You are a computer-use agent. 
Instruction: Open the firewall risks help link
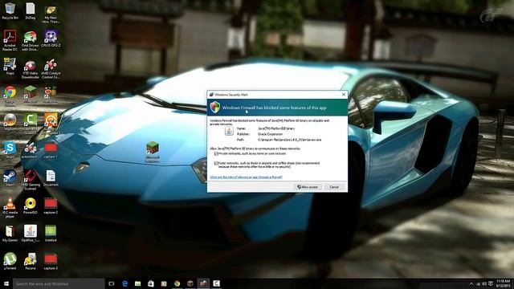pos(246,177)
